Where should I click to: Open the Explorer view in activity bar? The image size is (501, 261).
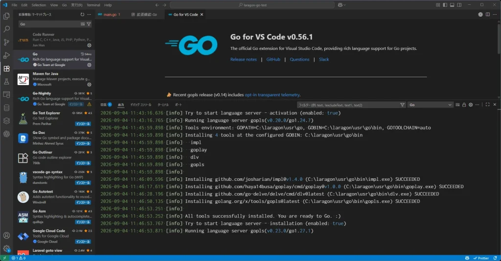(x=6, y=16)
